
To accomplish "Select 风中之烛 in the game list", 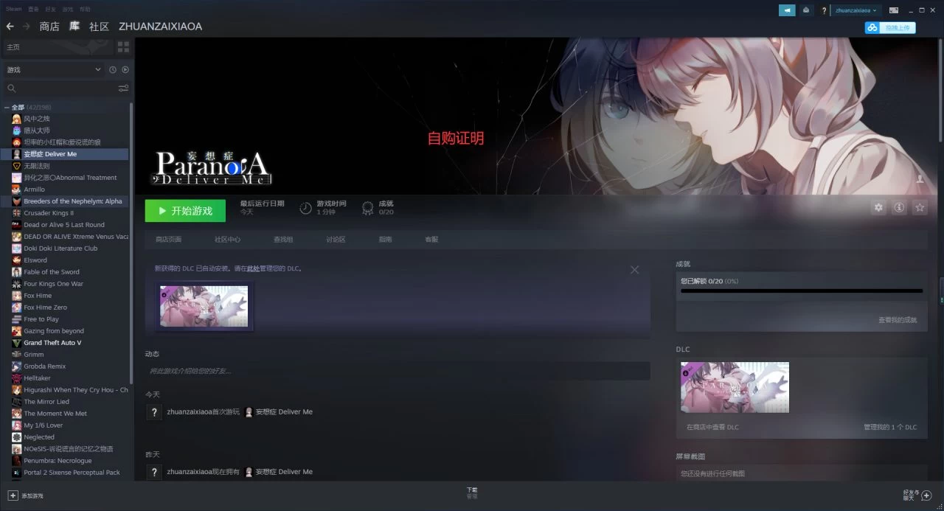I will point(36,119).
